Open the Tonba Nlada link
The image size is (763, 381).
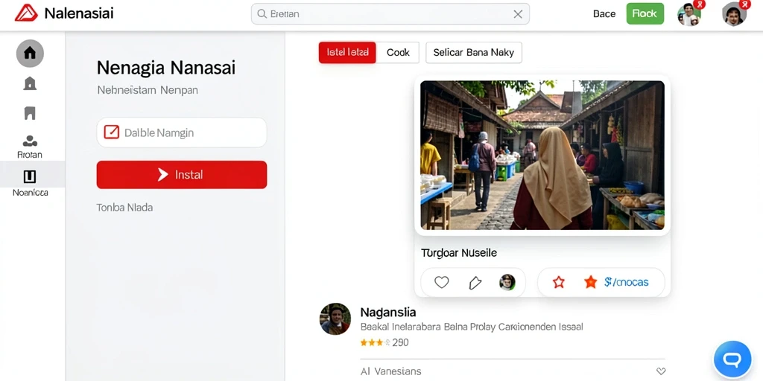[124, 208]
